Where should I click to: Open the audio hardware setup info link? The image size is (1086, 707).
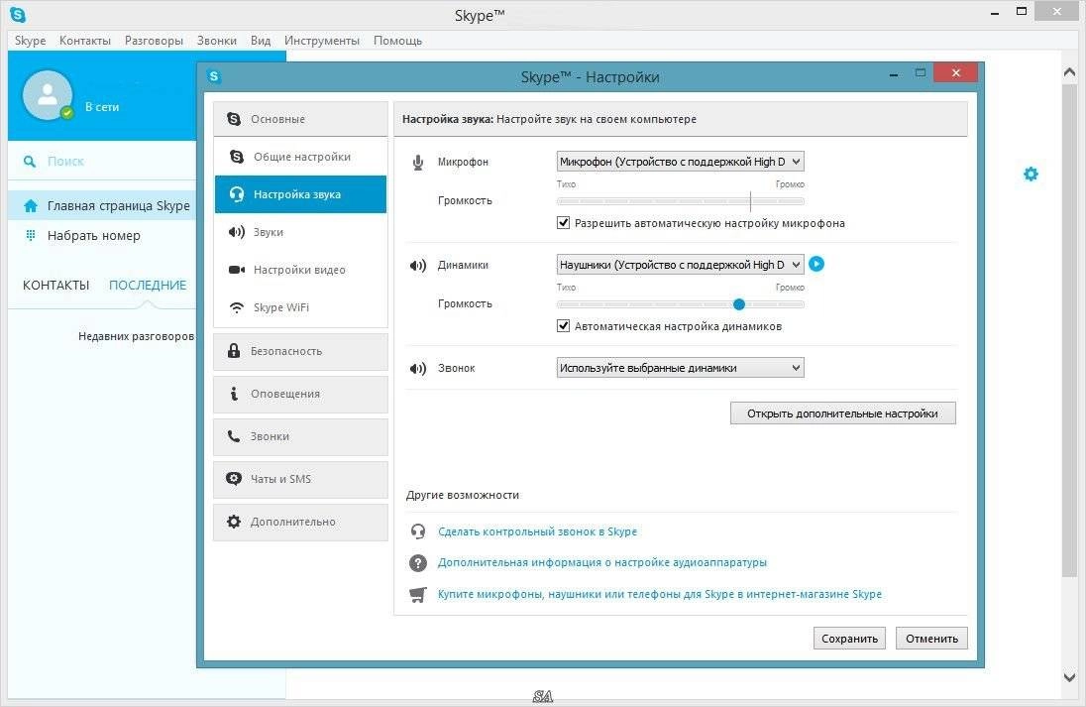[601, 563]
